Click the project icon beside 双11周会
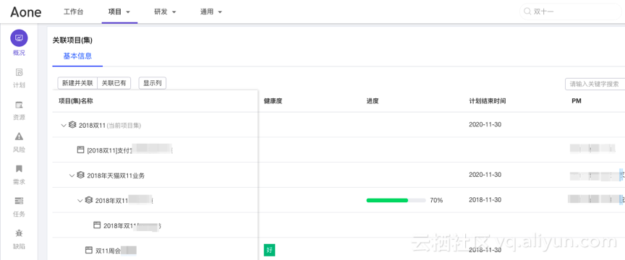This screenshot has width=625, height=260. point(89,250)
